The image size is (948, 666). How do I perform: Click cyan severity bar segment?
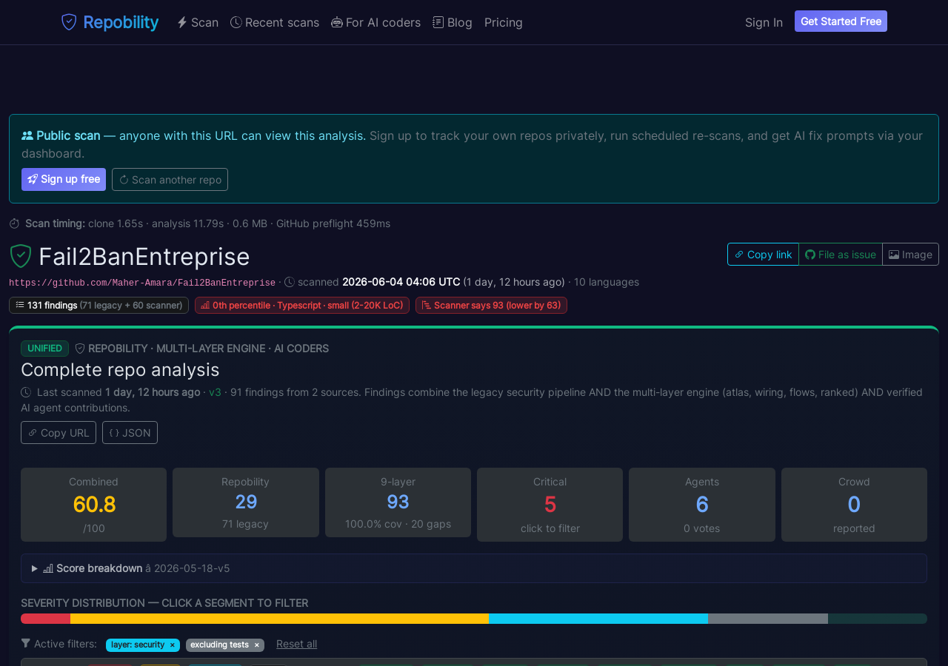coord(598,619)
